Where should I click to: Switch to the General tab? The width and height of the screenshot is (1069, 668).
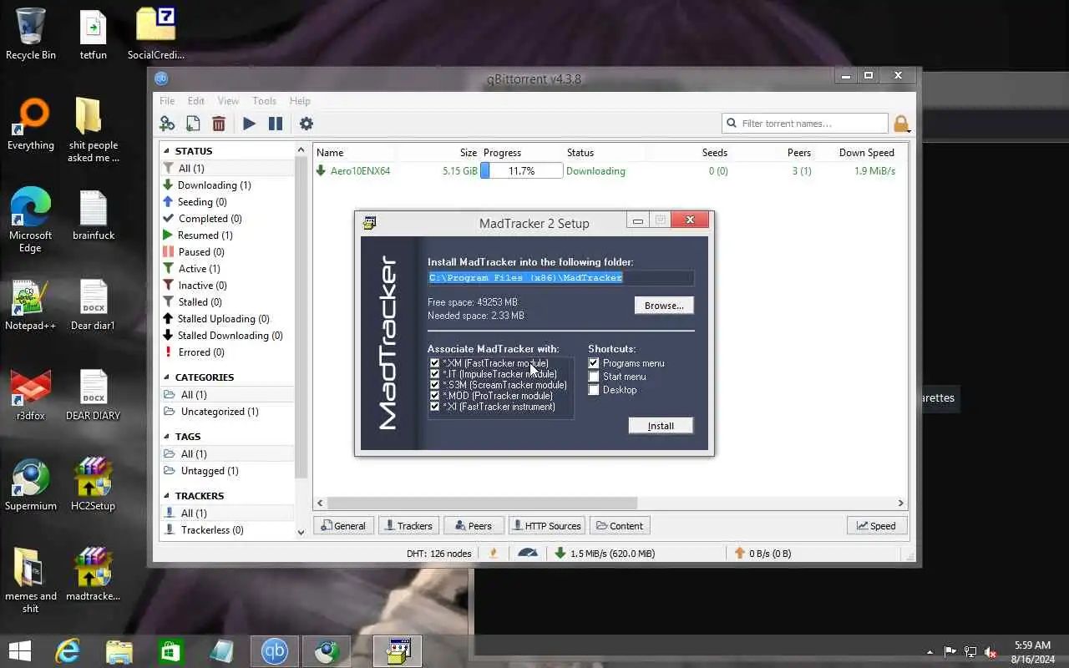tap(343, 526)
